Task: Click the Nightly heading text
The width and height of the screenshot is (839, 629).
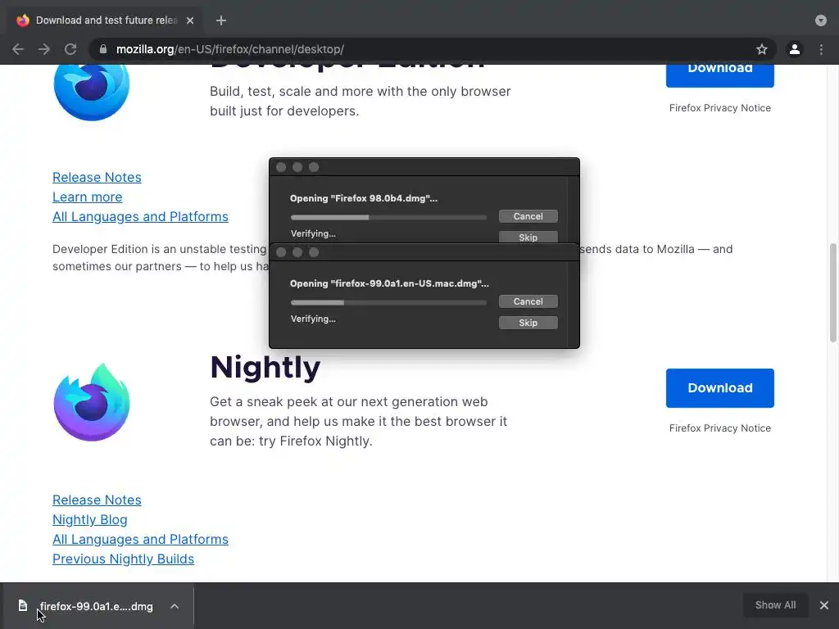Action: tap(265, 368)
